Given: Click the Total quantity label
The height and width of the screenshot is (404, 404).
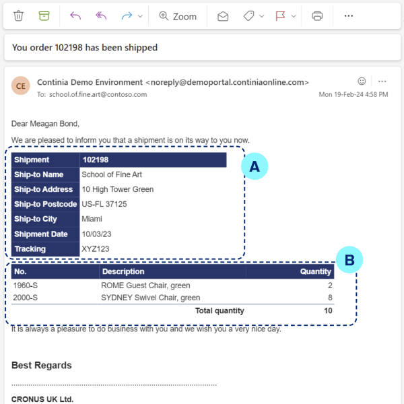Looking at the screenshot, I should pos(220,310).
